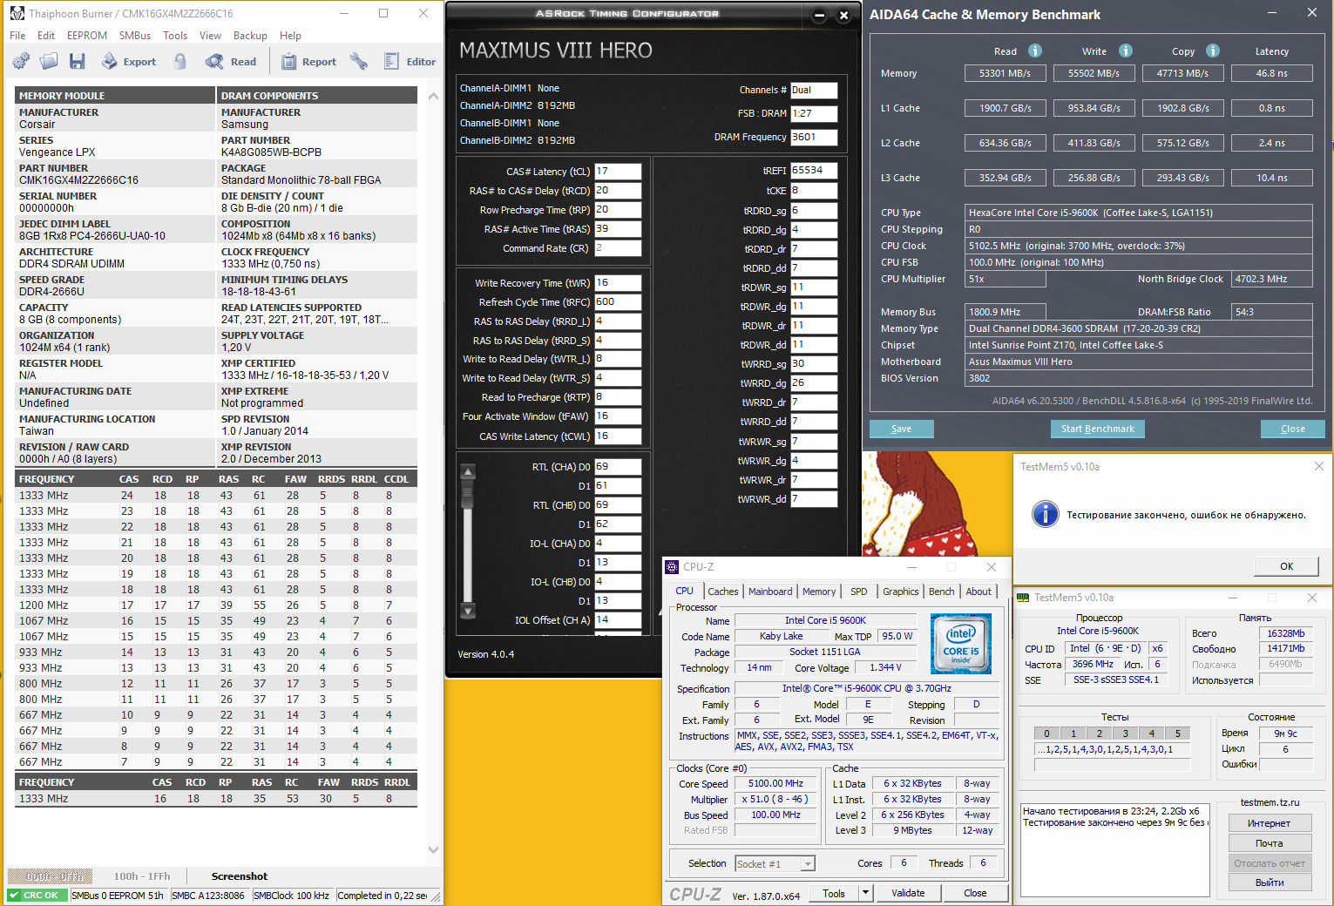Click the info icon next to Read
This screenshot has height=906, width=1334.
1035,51
